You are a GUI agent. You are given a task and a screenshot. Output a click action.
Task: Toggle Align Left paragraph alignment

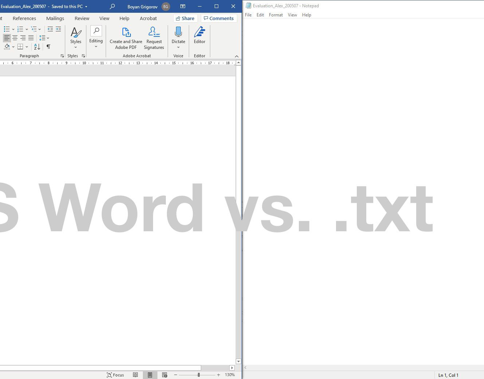pyautogui.click(x=7, y=38)
